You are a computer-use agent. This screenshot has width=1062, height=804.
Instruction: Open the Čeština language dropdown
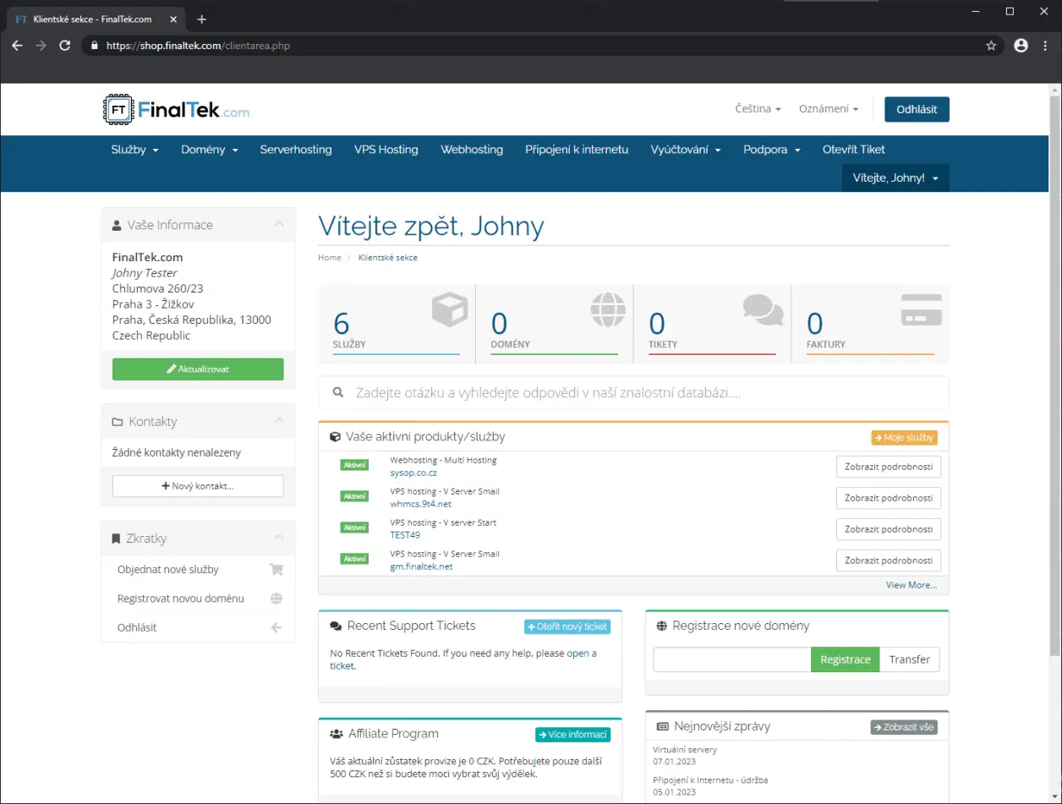pos(758,109)
